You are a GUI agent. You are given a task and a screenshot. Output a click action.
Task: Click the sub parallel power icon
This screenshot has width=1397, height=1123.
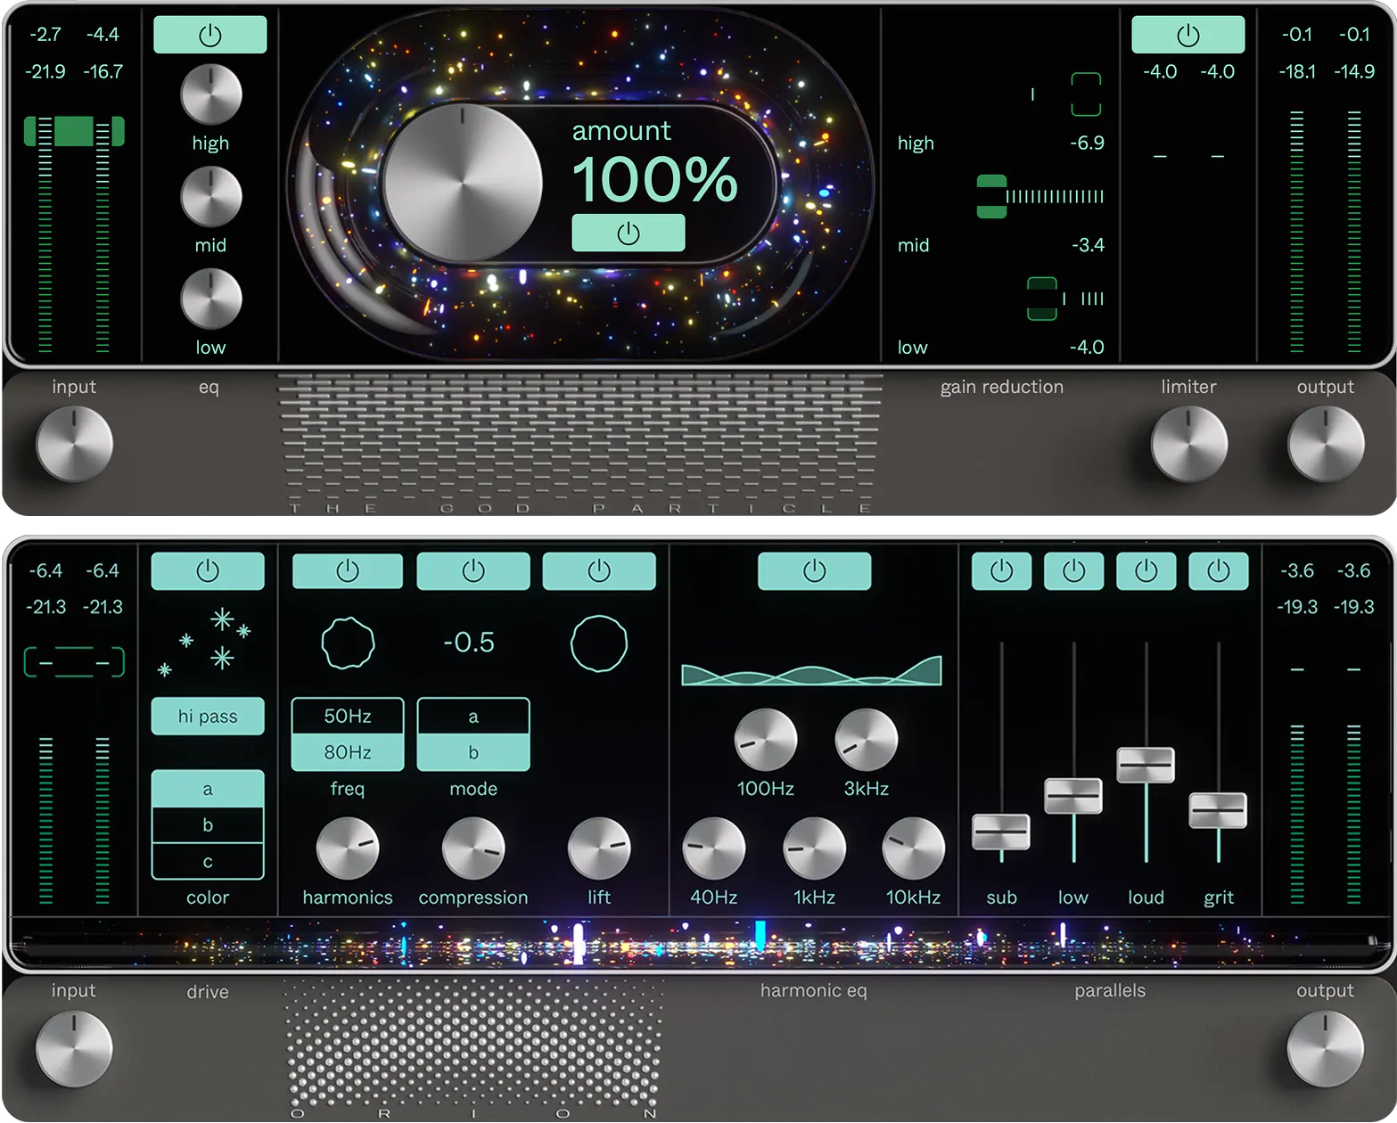click(1001, 571)
